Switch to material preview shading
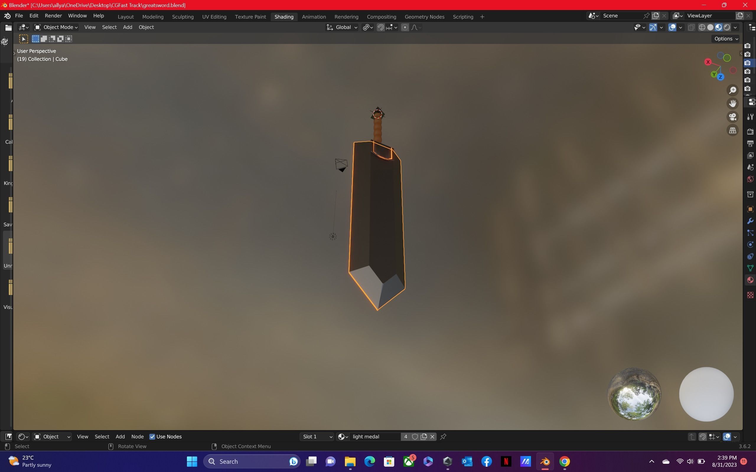The width and height of the screenshot is (756, 472). click(x=718, y=27)
